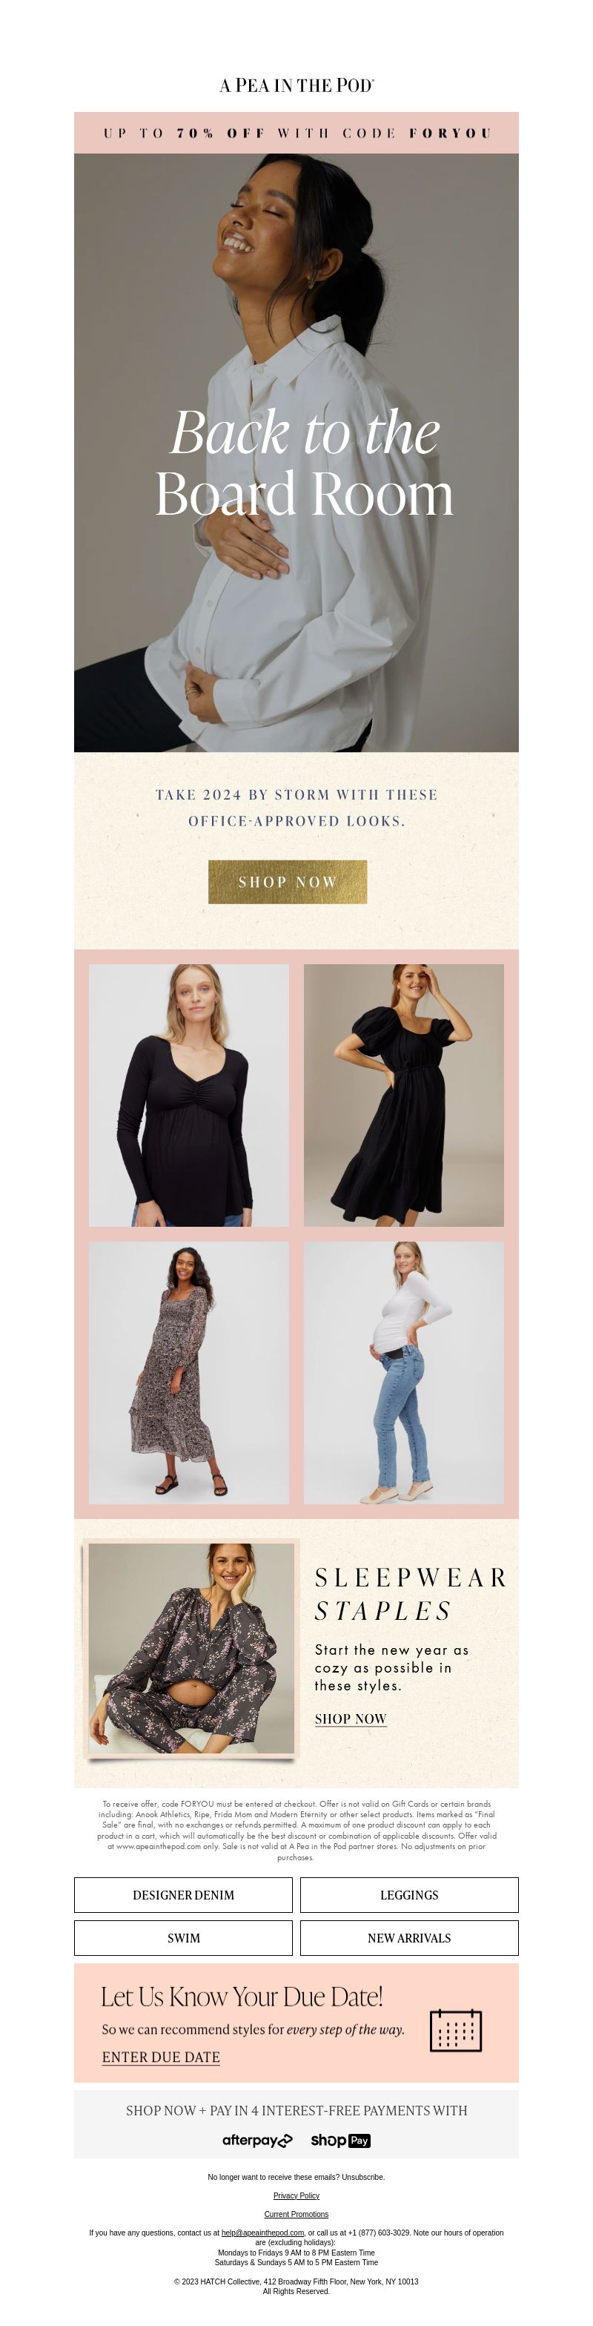Click the calendar icon in due date banner
The width and height of the screenshot is (593, 2326).
(455, 2030)
